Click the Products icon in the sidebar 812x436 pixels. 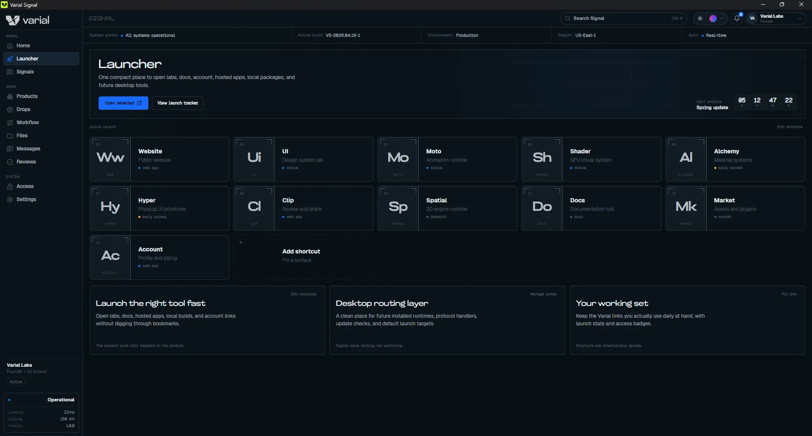[x=10, y=96]
